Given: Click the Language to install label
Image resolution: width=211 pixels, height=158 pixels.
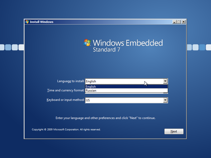Looking at the screenshot, I should coord(71,81).
